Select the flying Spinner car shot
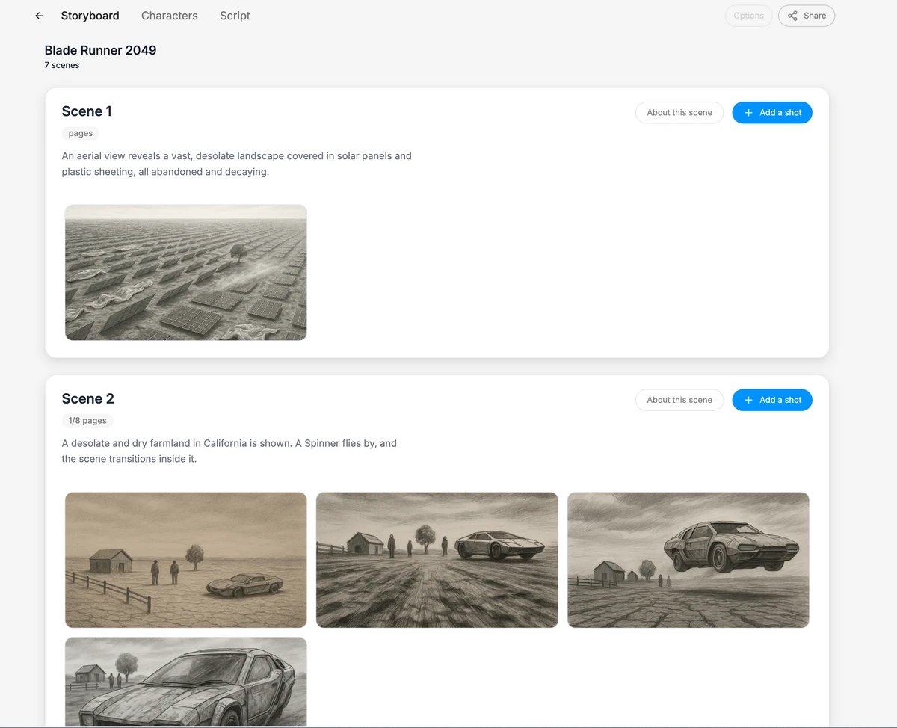 pyautogui.click(x=688, y=560)
